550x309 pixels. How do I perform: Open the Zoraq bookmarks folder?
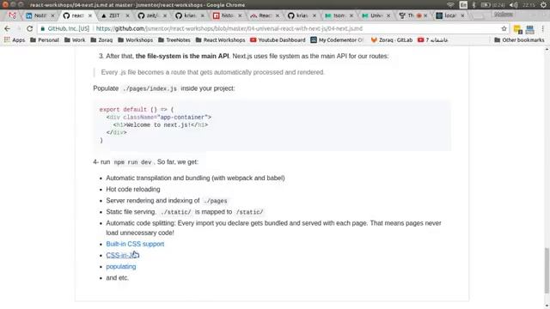(101, 40)
